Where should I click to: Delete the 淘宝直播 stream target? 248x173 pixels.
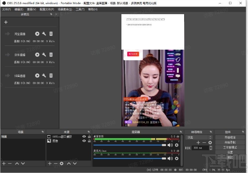coord(51,34)
